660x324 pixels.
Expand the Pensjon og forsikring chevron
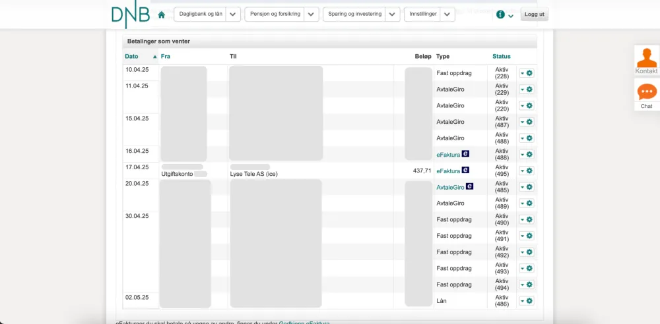[x=312, y=14]
